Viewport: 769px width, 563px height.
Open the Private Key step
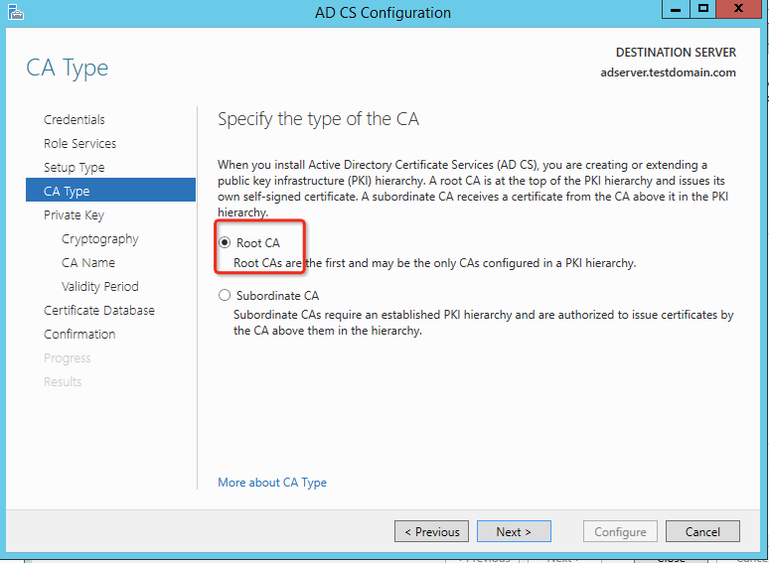click(x=74, y=214)
